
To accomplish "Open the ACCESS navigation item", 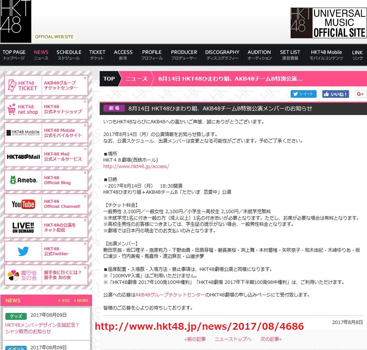I will [x=123, y=55].
